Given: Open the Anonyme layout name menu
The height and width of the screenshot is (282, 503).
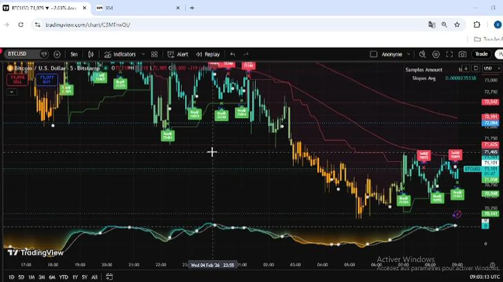Looking at the screenshot, I should coord(392,54).
